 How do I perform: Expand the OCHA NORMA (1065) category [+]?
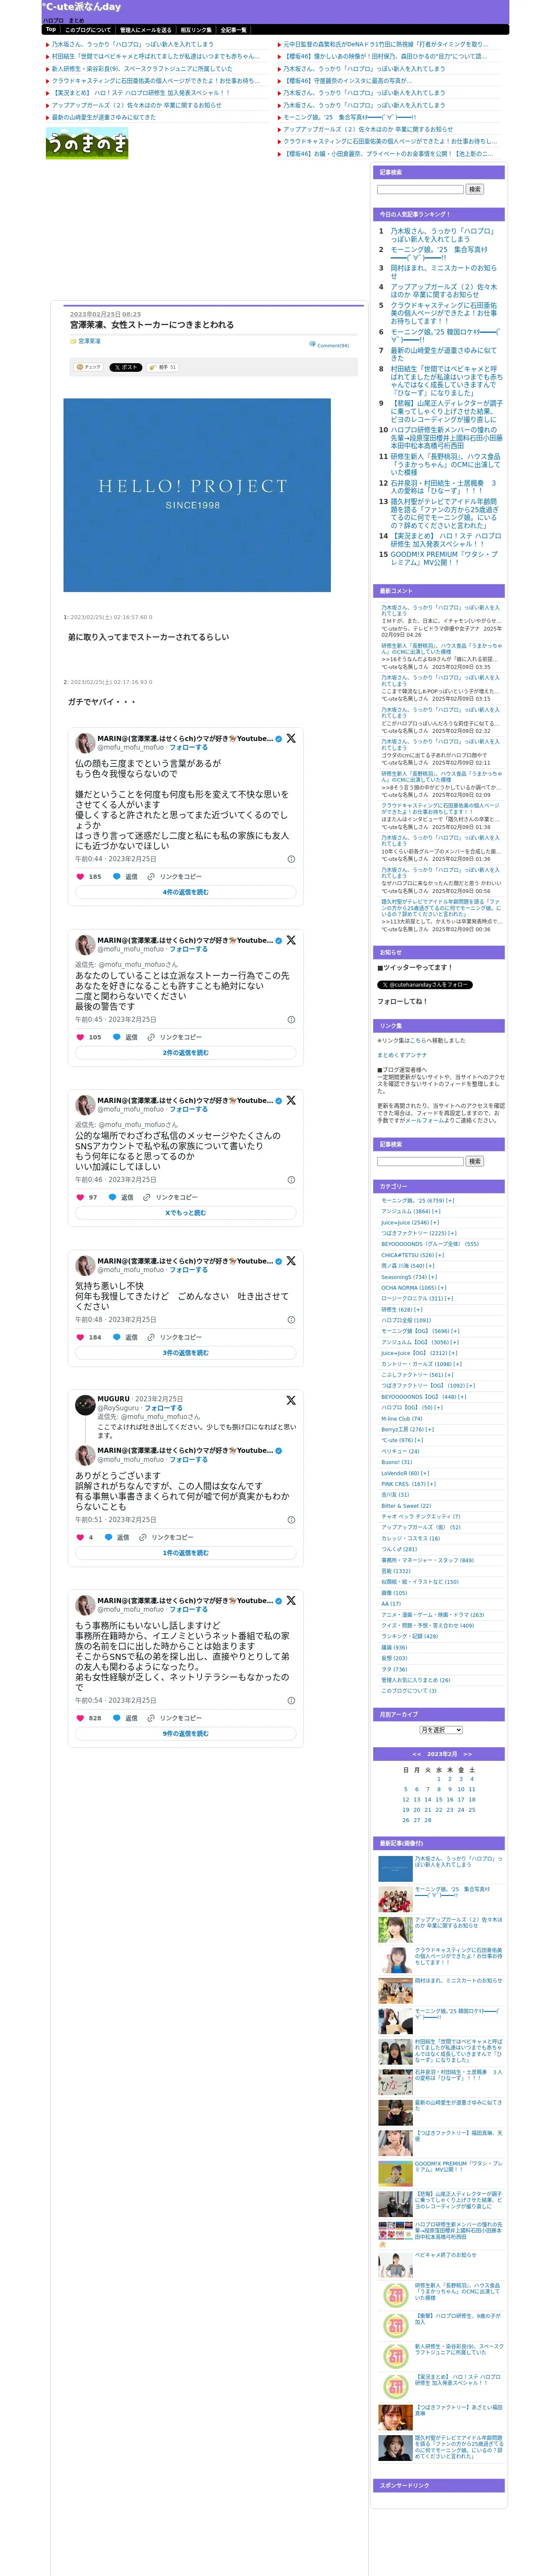(442, 1288)
